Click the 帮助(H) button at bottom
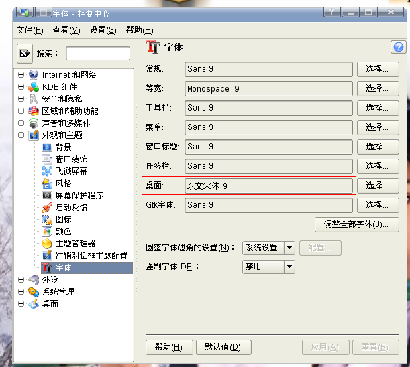The width and height of the screenshot is (410, 367). 169,347
